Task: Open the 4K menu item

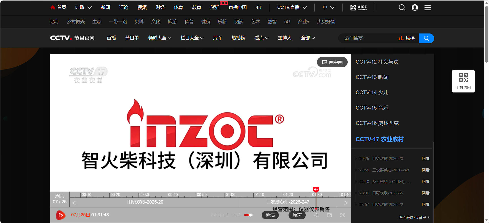Action: click(x=259, y=7)
